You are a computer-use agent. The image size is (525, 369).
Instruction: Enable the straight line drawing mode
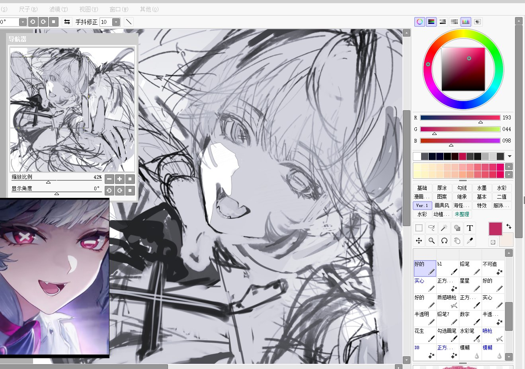(128, 22)
